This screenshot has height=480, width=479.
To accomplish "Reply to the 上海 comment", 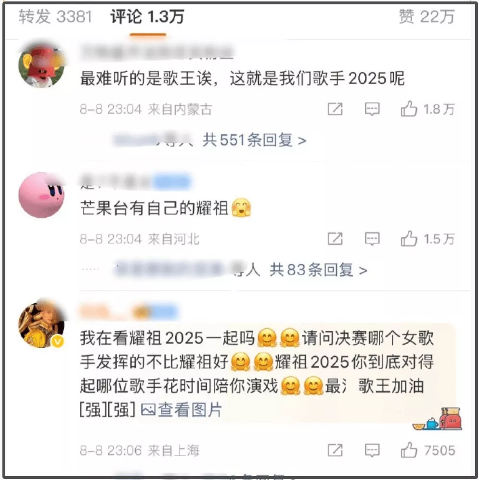I will [x=372, y=450].
